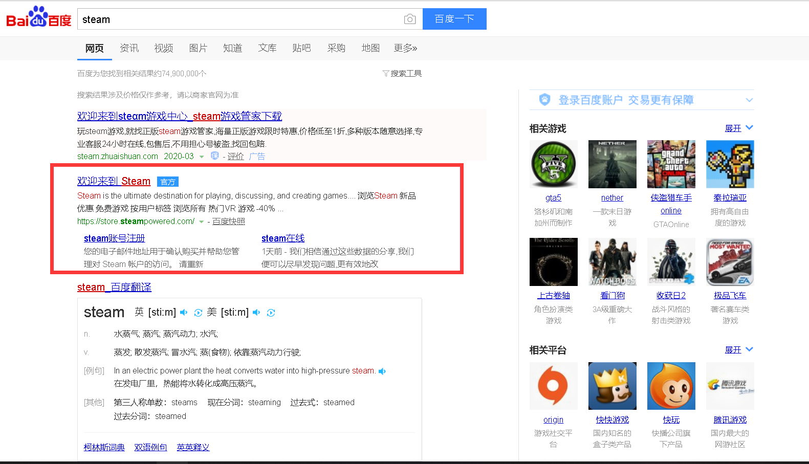Expand the Baidu account login banner chevron
This screenshot has height=464, width=809.
click(x=749, y=100)
